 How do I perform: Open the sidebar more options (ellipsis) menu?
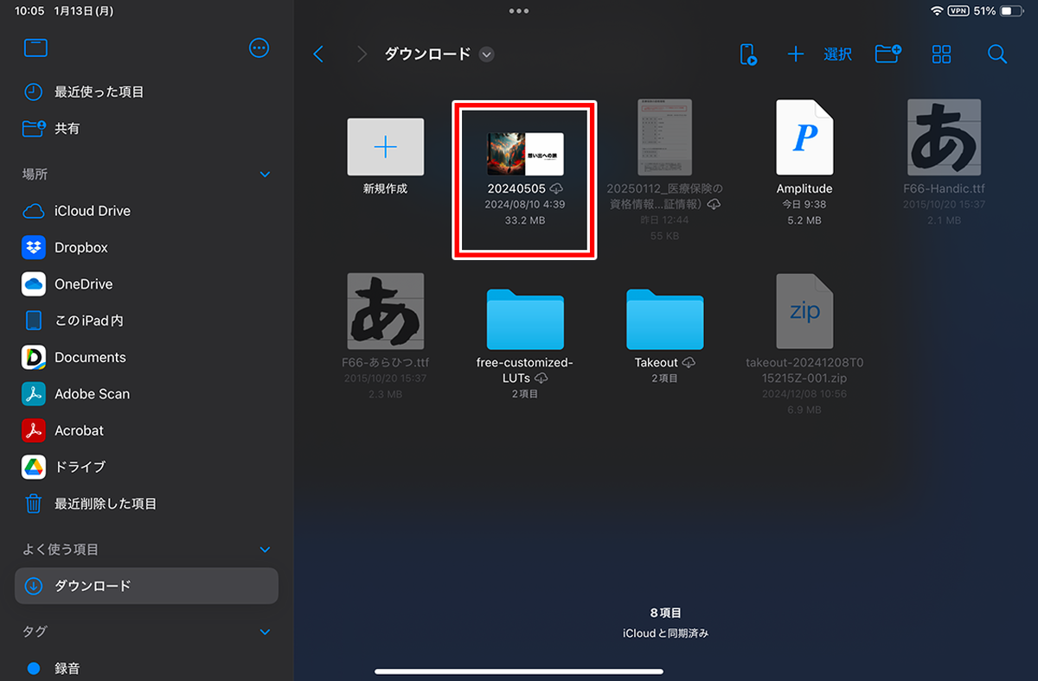(259, 48)
